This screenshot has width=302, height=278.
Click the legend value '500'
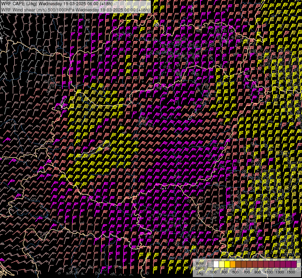(x=235, y=272)
